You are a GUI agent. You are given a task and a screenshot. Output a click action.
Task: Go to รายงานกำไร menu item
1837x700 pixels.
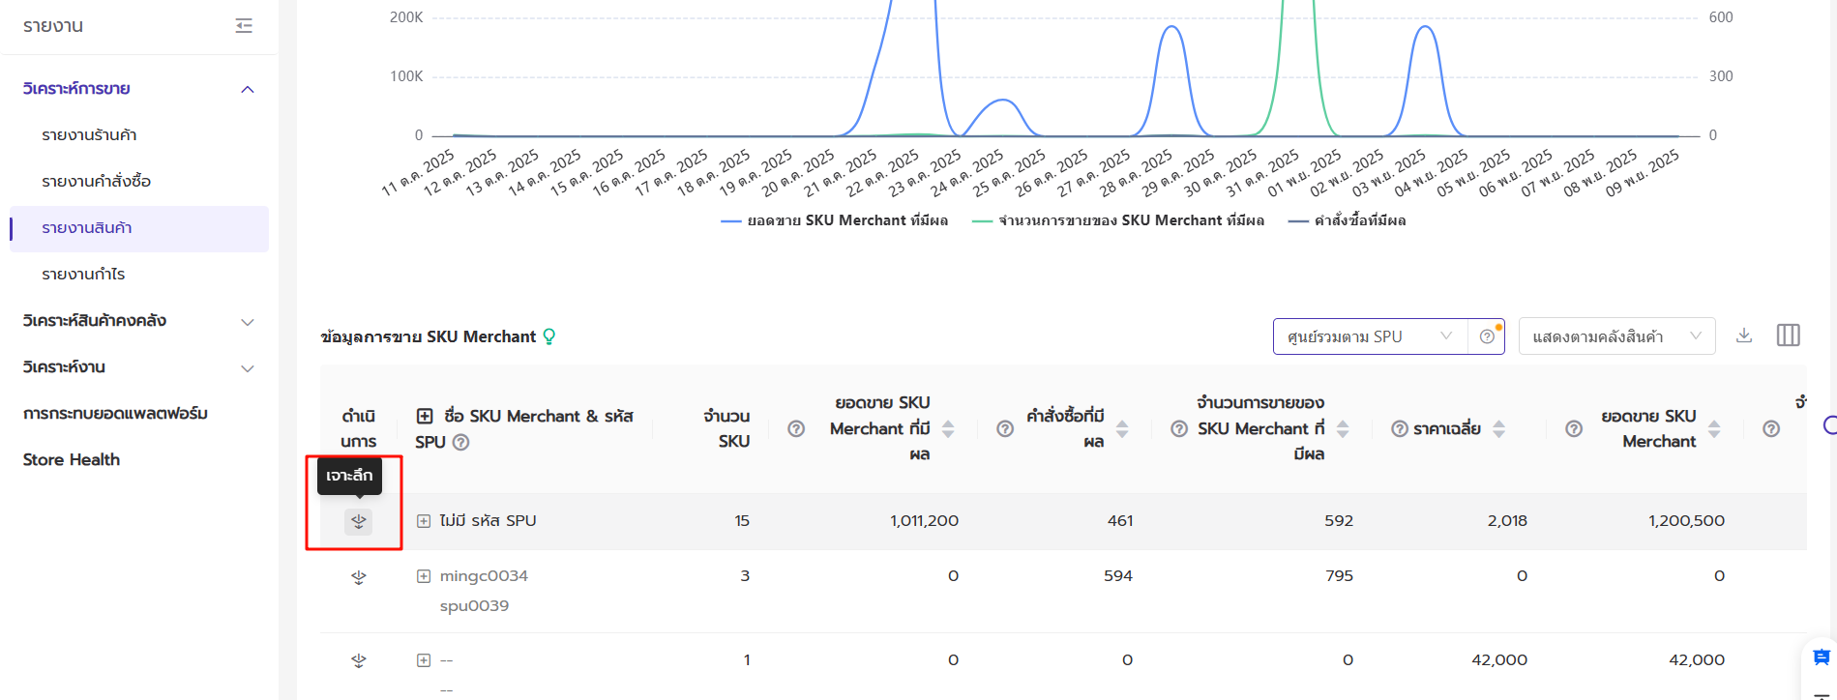tap(83, 275)
